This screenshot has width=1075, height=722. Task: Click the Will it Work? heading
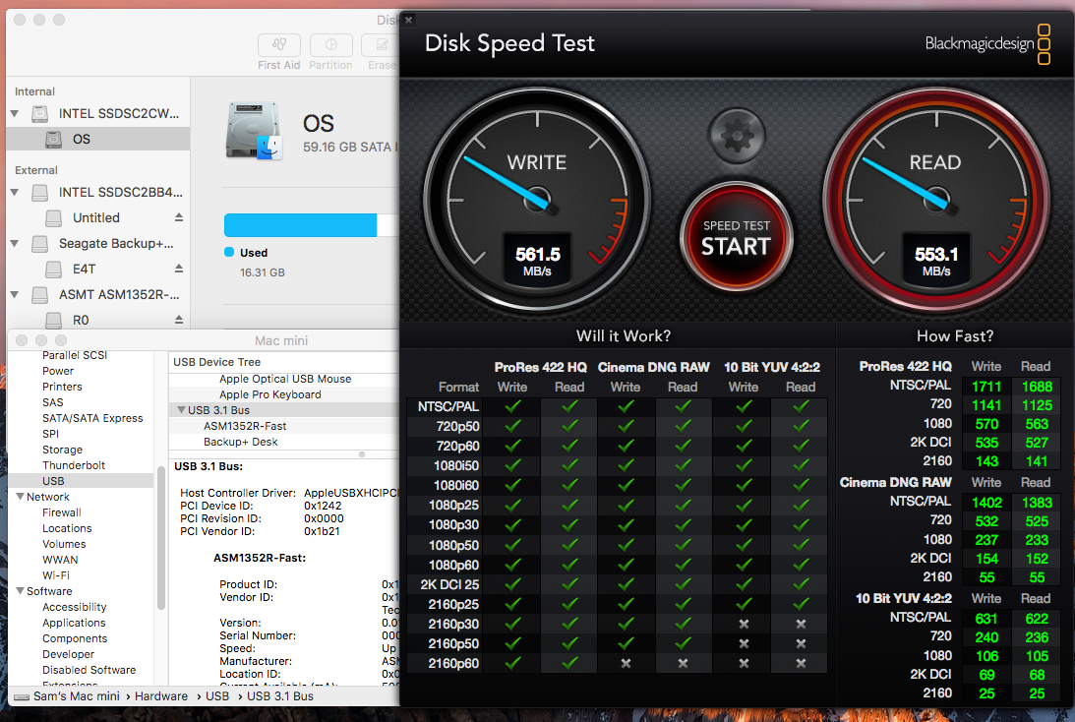pos(624,336)
